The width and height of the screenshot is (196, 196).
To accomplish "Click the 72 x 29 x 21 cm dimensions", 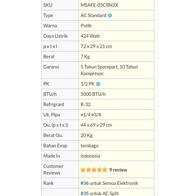I will (x=96, y=46).
